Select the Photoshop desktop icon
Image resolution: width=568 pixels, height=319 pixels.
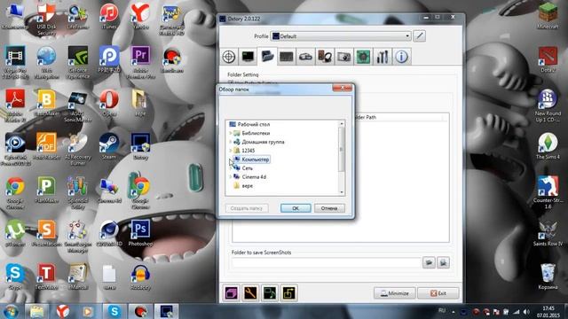140,233
